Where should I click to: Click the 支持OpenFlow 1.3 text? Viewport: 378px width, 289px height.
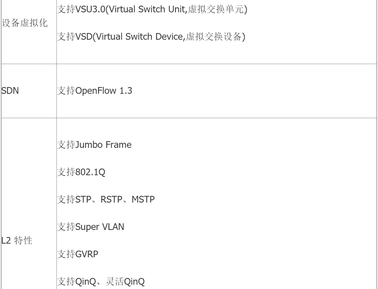95,91
